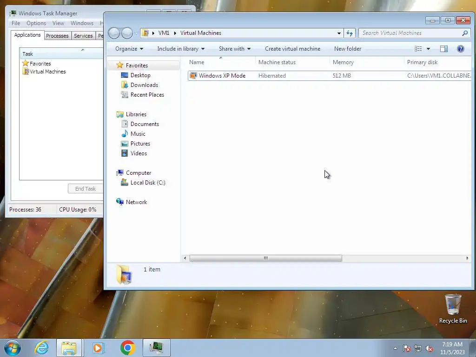
Task: Sort by the Memory column header
Action: (367, 62)
